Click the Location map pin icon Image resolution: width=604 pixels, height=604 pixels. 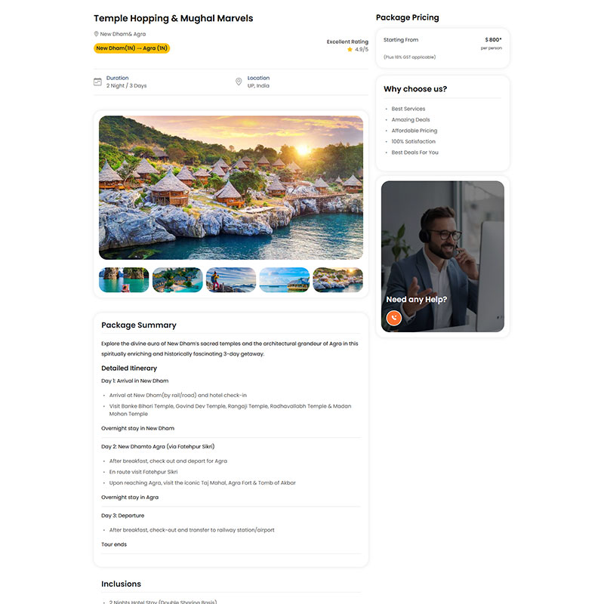click(239, 82)
